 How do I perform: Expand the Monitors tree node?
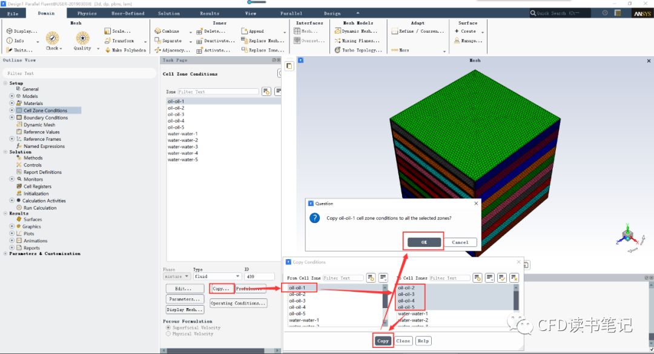point(12,179)
